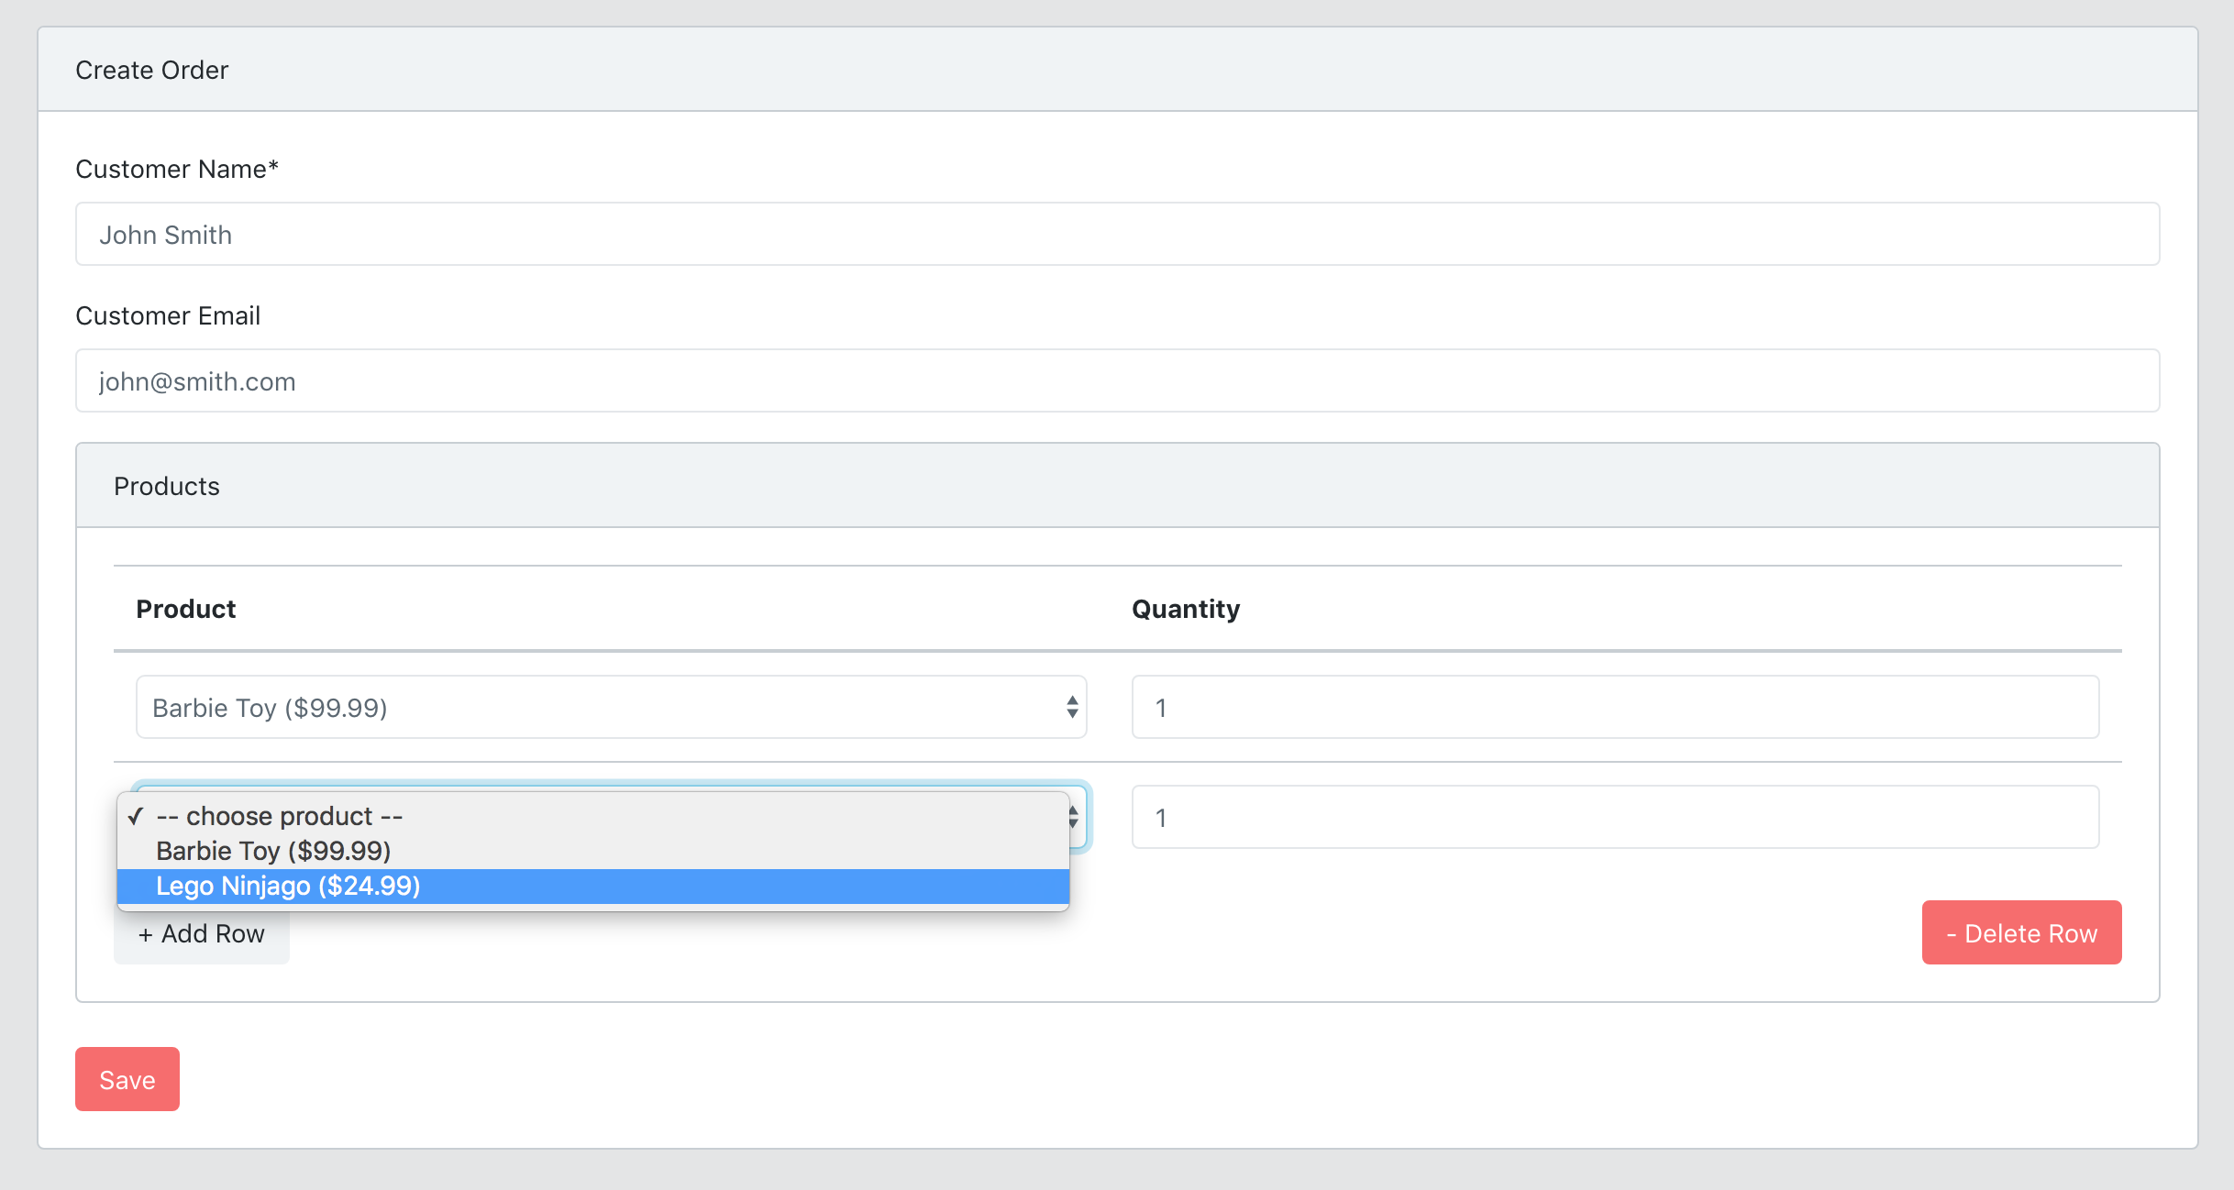2234x1190 pixels.
Task: Click the Products card header
Action: [x=1117, y=486]
